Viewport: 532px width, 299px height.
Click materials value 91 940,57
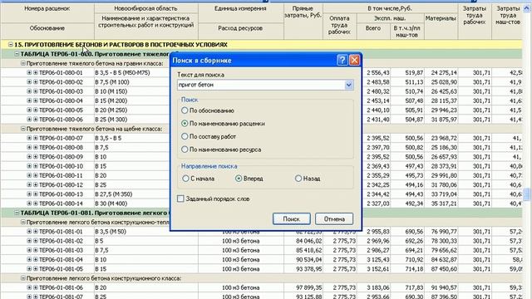click(444, 287)
